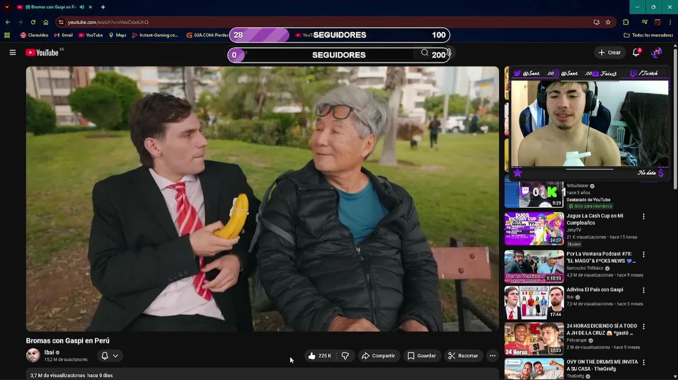Click the main video player
The height and width of the screenshot is (380, 678).
pyautogui.click(x=262, y=198)
